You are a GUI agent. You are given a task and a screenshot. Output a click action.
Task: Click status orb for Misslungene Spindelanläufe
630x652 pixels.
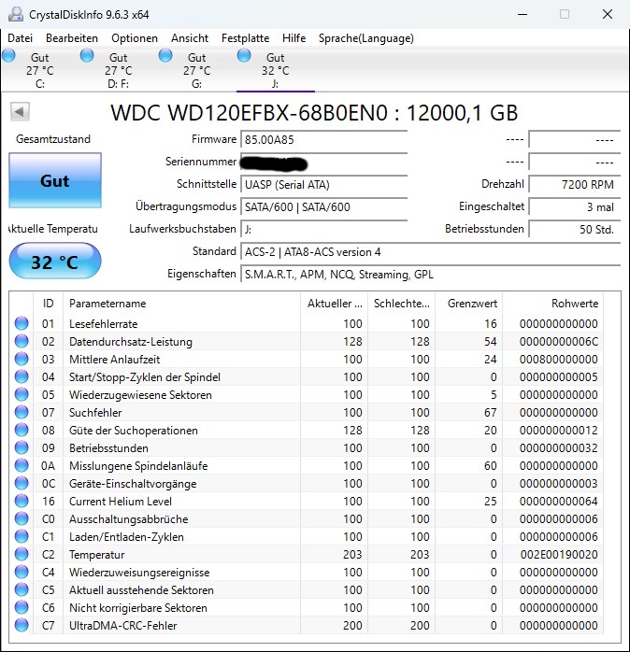21,466
